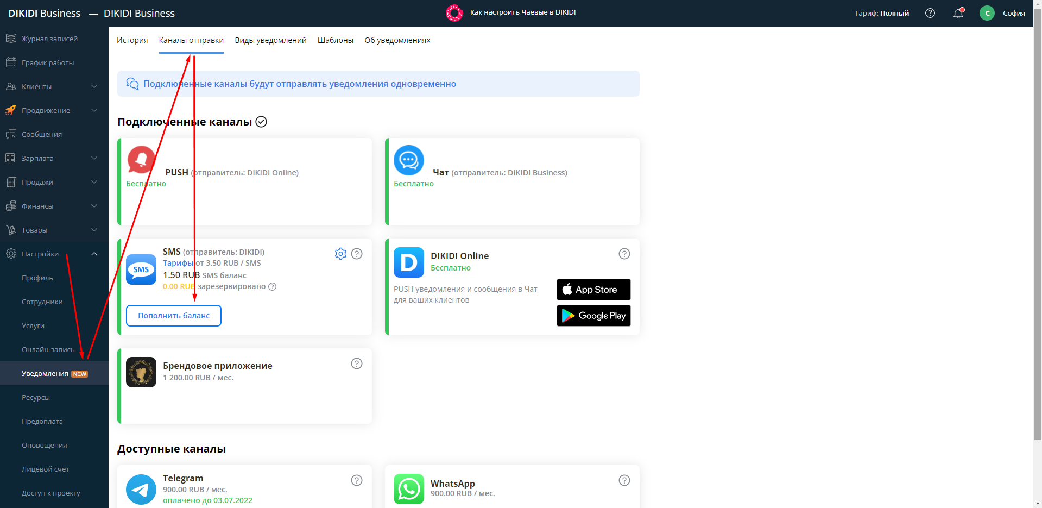Click help icon on DIKIDI Online card
The height and width of the screenshot is (508, 1042).
click(624, 254)
